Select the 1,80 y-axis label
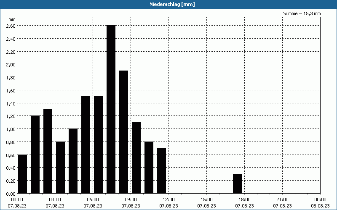337x210 pixels. pyautogui.click(x=11, y=77)
